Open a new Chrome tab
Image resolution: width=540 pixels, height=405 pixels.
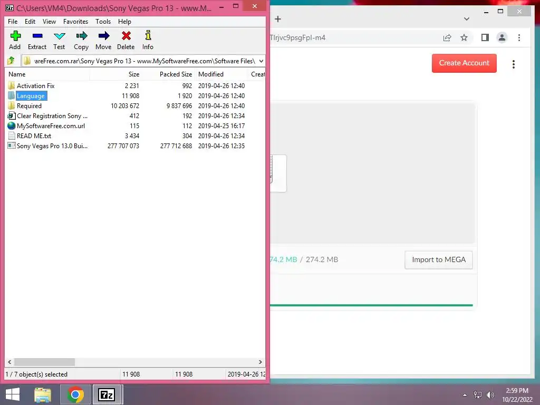[278, 19]
